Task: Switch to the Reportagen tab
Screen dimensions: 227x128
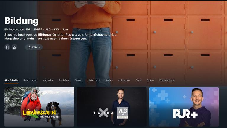Action: point(30,80)
